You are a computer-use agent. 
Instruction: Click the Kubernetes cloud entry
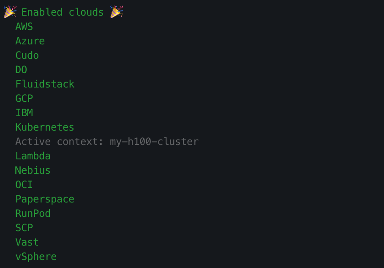pyautogui.click(x=45, y=127)
